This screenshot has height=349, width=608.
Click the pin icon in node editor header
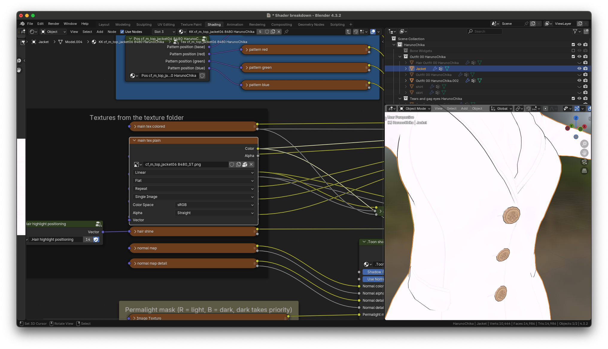click(x=286, y=32)
